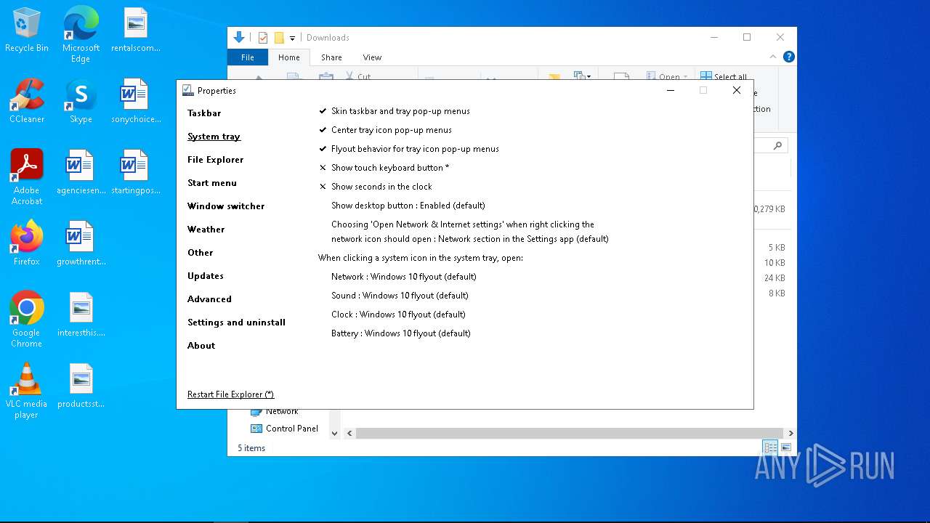Open the About section
Viewport: 930px width, 523px height.
click(201, 346)
